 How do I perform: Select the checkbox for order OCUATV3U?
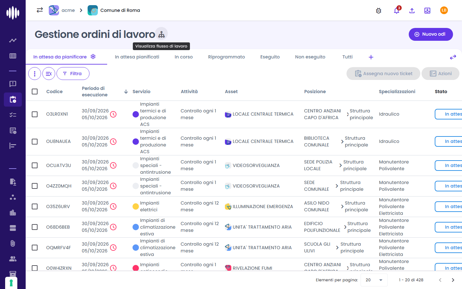tap(35, 165)
